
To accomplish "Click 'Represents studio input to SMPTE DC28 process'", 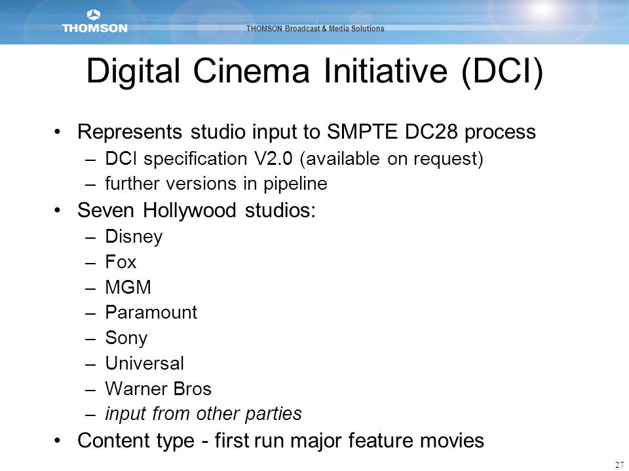I will pyautogui.click(x=307, y=132).
